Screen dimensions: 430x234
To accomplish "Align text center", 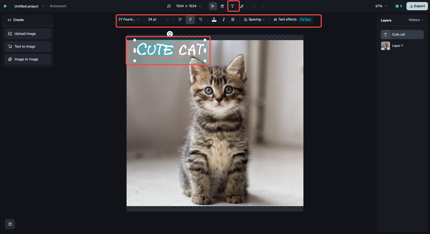I will [x=190, y=19].
